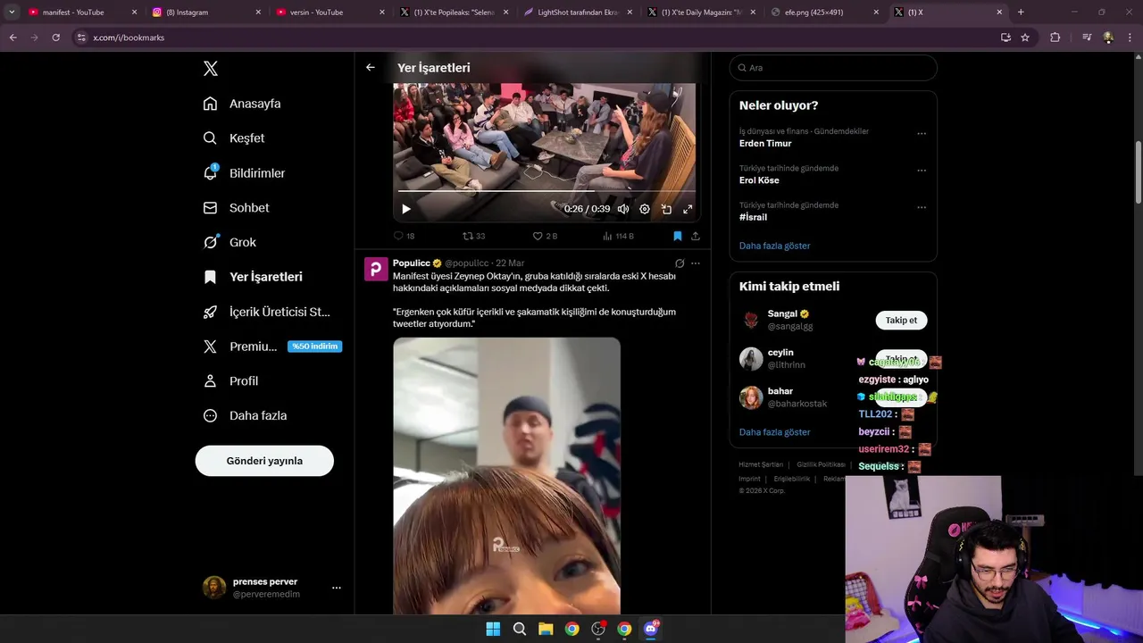Open Sangal profile avatar

click(x=751, y=320)
